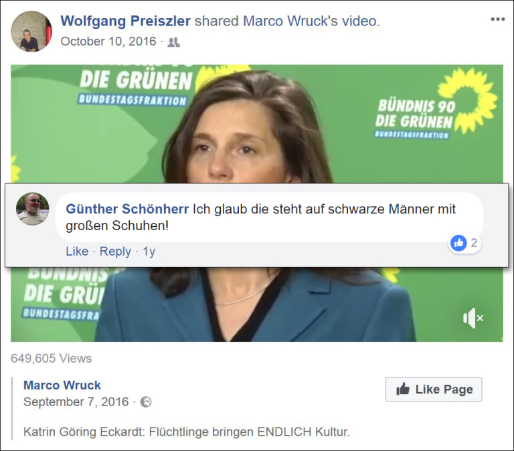Image resolution: width=514 pixels, height=451 pixels.
Task: Click the October 10, 2016 post date
Action: (108, 41)
